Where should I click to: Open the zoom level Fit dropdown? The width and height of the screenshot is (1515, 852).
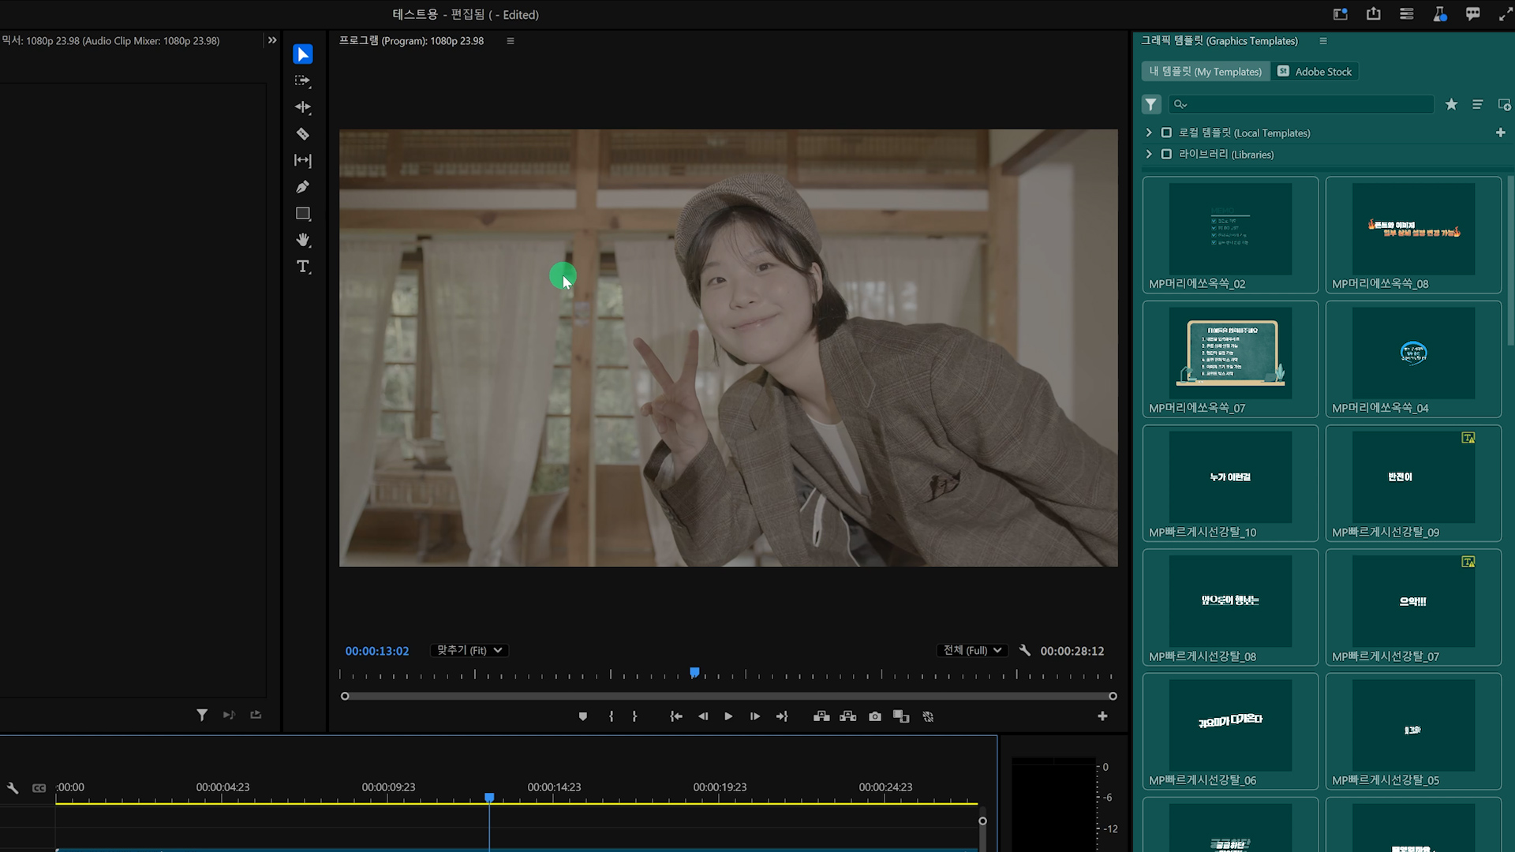(x=469, y=650)
